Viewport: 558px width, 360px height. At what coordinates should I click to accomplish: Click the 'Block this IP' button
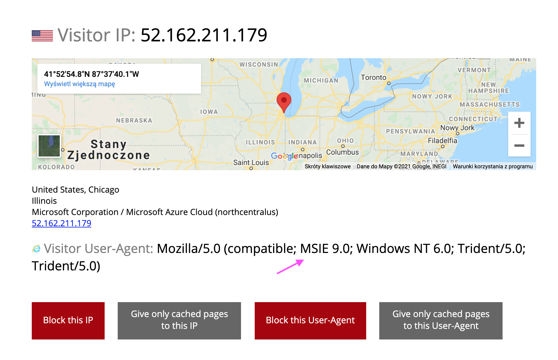pos(68,320)
